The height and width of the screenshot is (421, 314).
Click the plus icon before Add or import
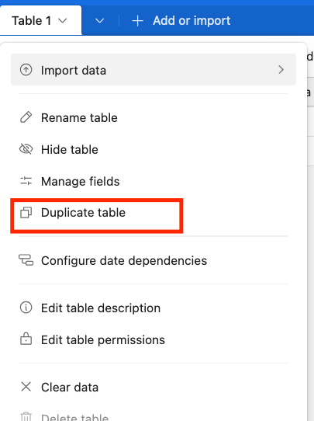coord(137,21)
